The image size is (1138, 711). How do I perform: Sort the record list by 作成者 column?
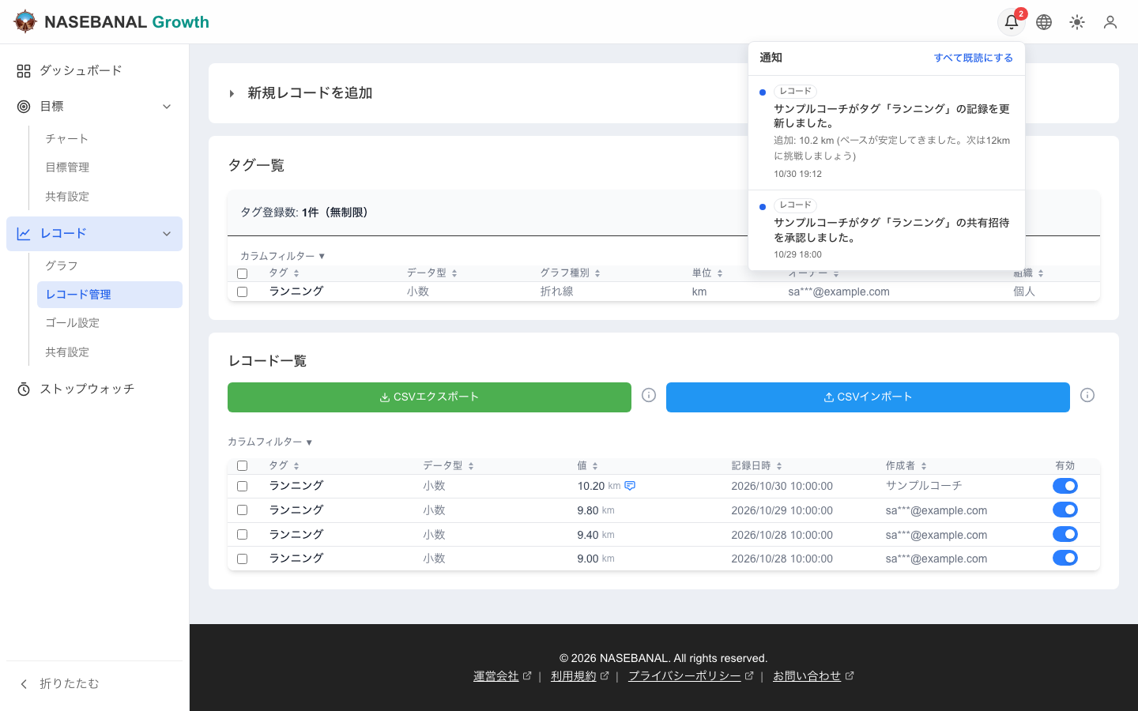coord(906,465)
